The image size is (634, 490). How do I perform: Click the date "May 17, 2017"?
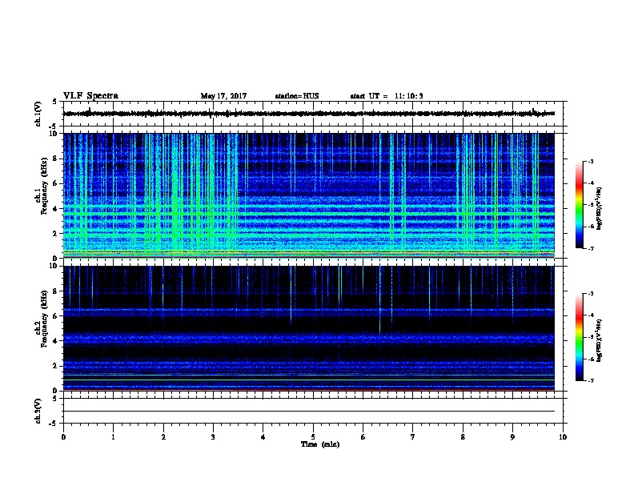click(x=223, y=96)
